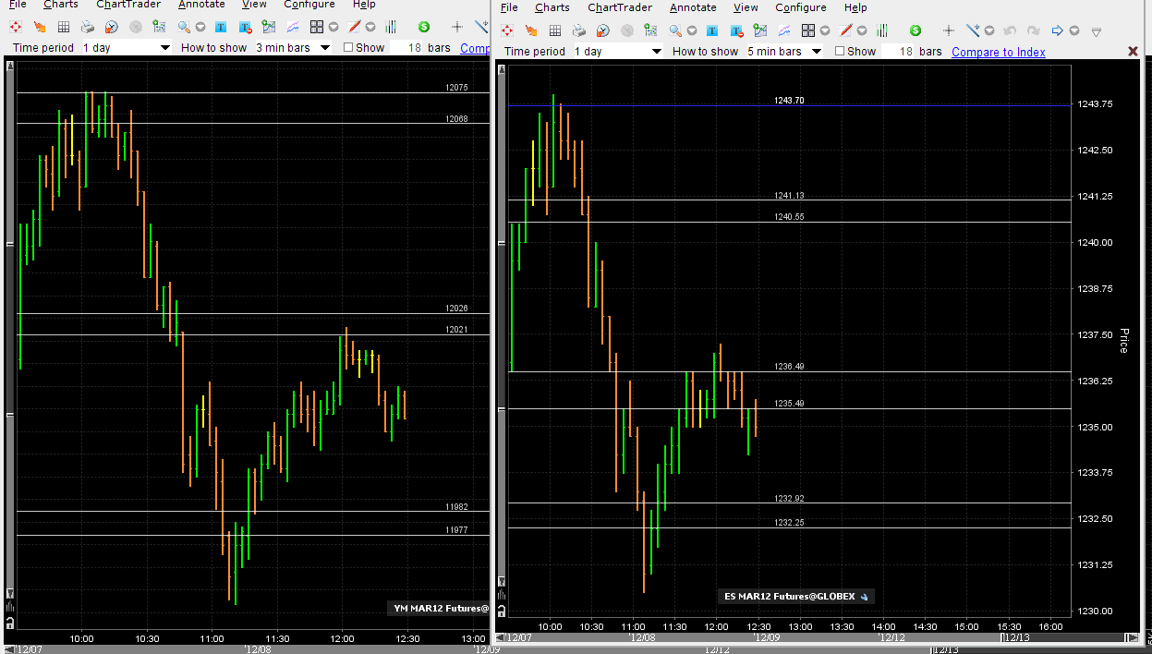Click the ES MAR12 Futures@GLOBEX label
This screenshot has height=654, width=1152.
coord(795,596)
